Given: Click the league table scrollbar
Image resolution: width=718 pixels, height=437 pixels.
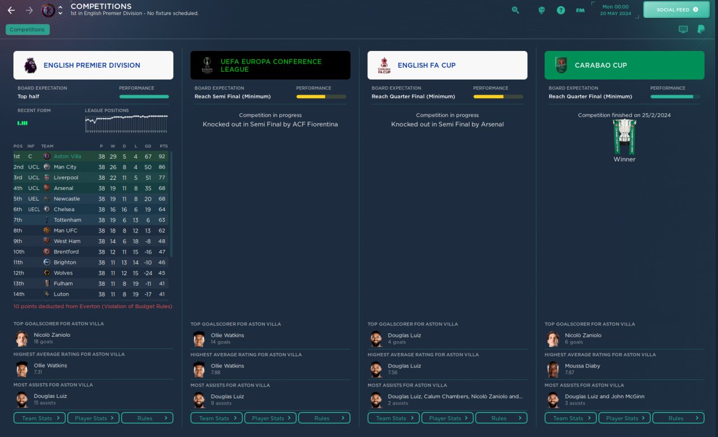Looking at the screenshot, I should pyautogui.click(x=171, y=204).
